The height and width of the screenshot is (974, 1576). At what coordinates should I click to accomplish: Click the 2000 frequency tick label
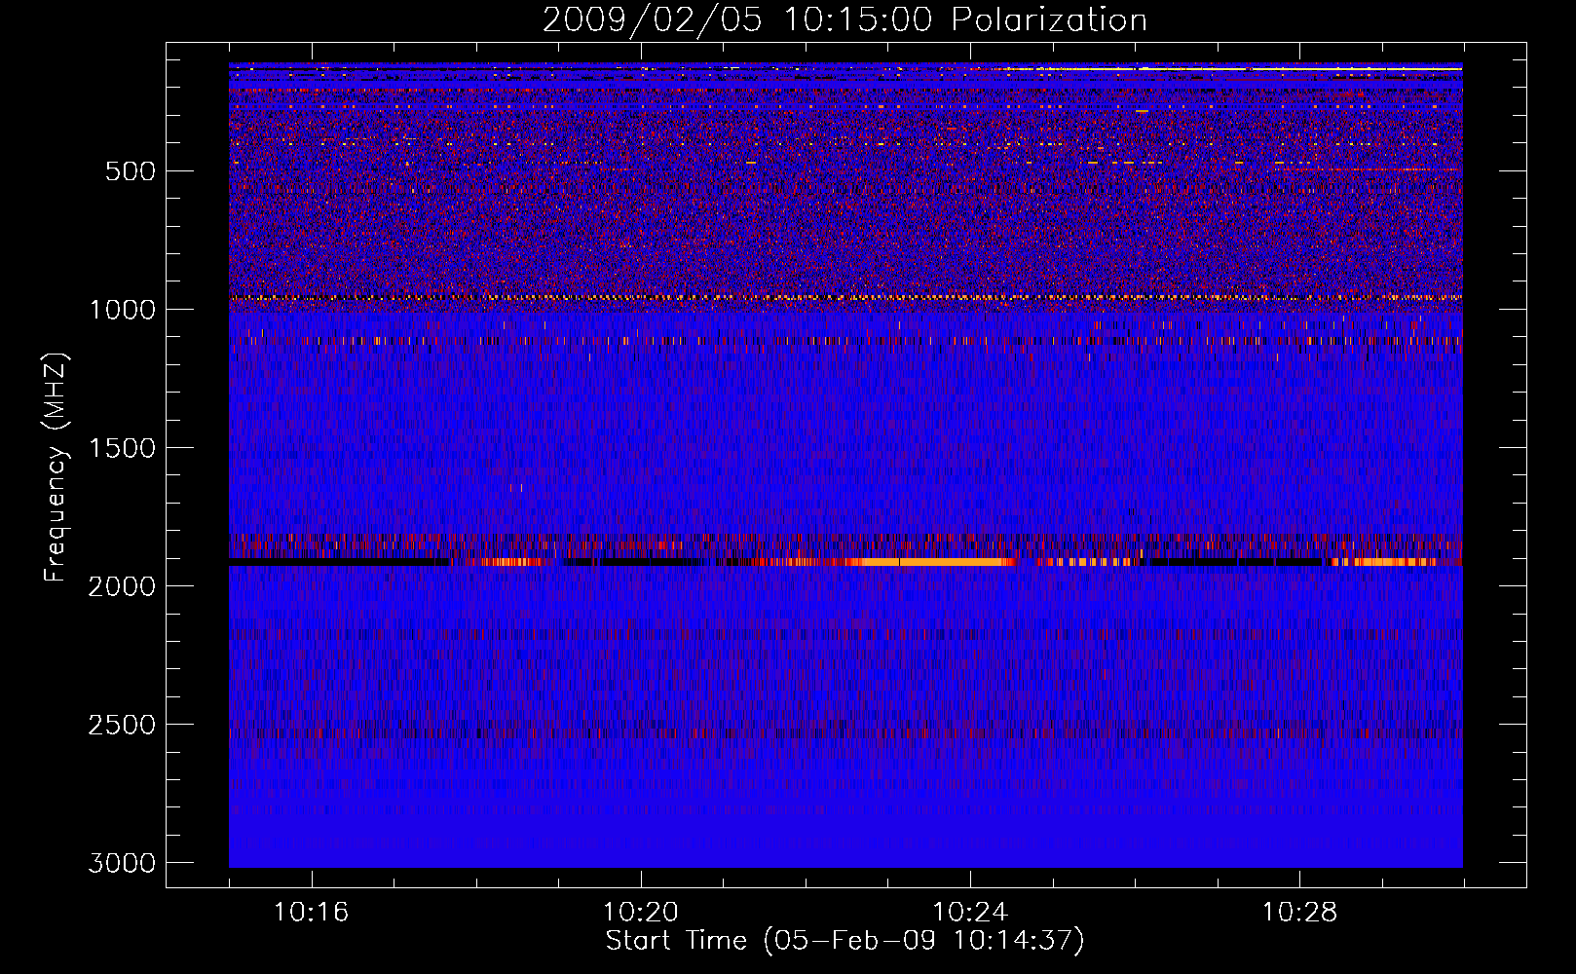122,586
